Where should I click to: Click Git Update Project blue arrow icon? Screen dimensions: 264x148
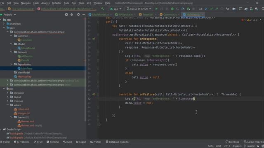[x=206, y=9]
